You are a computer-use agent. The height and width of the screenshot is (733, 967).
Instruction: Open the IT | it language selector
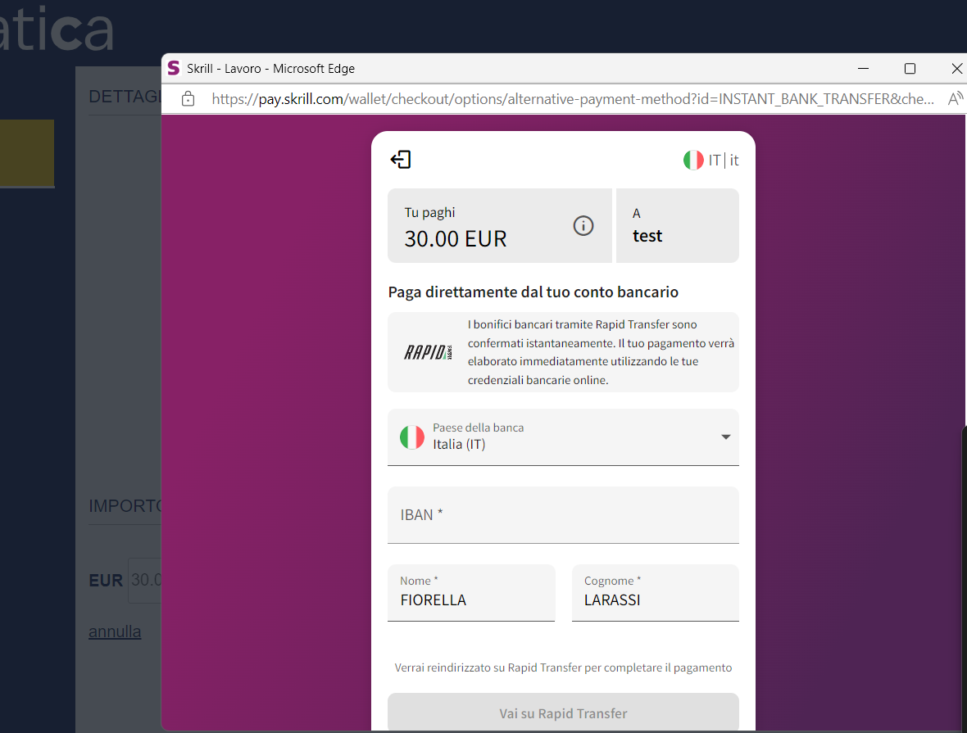(x=711, y=161)
